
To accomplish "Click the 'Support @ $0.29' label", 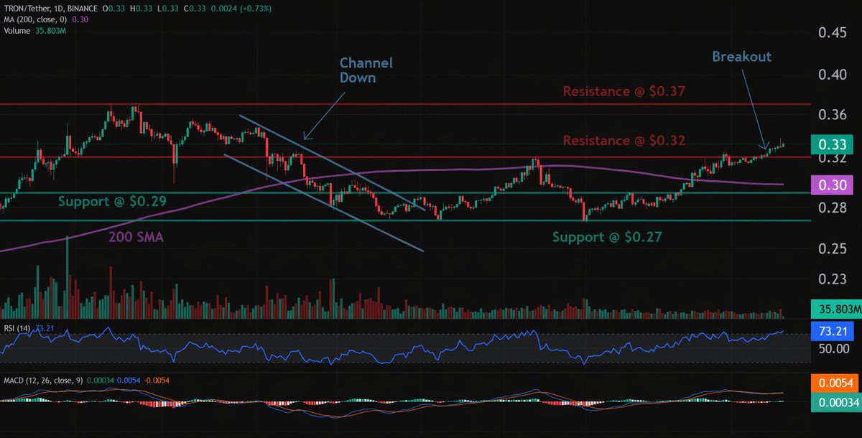I will tap(113, 202).
